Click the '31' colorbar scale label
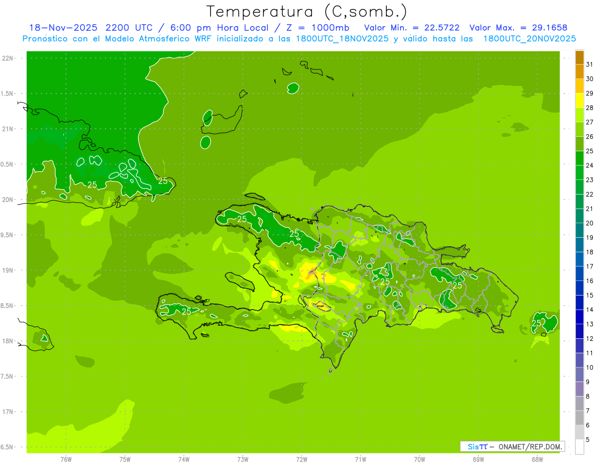Viewport: 603px width, 466px height. point(590,64)
